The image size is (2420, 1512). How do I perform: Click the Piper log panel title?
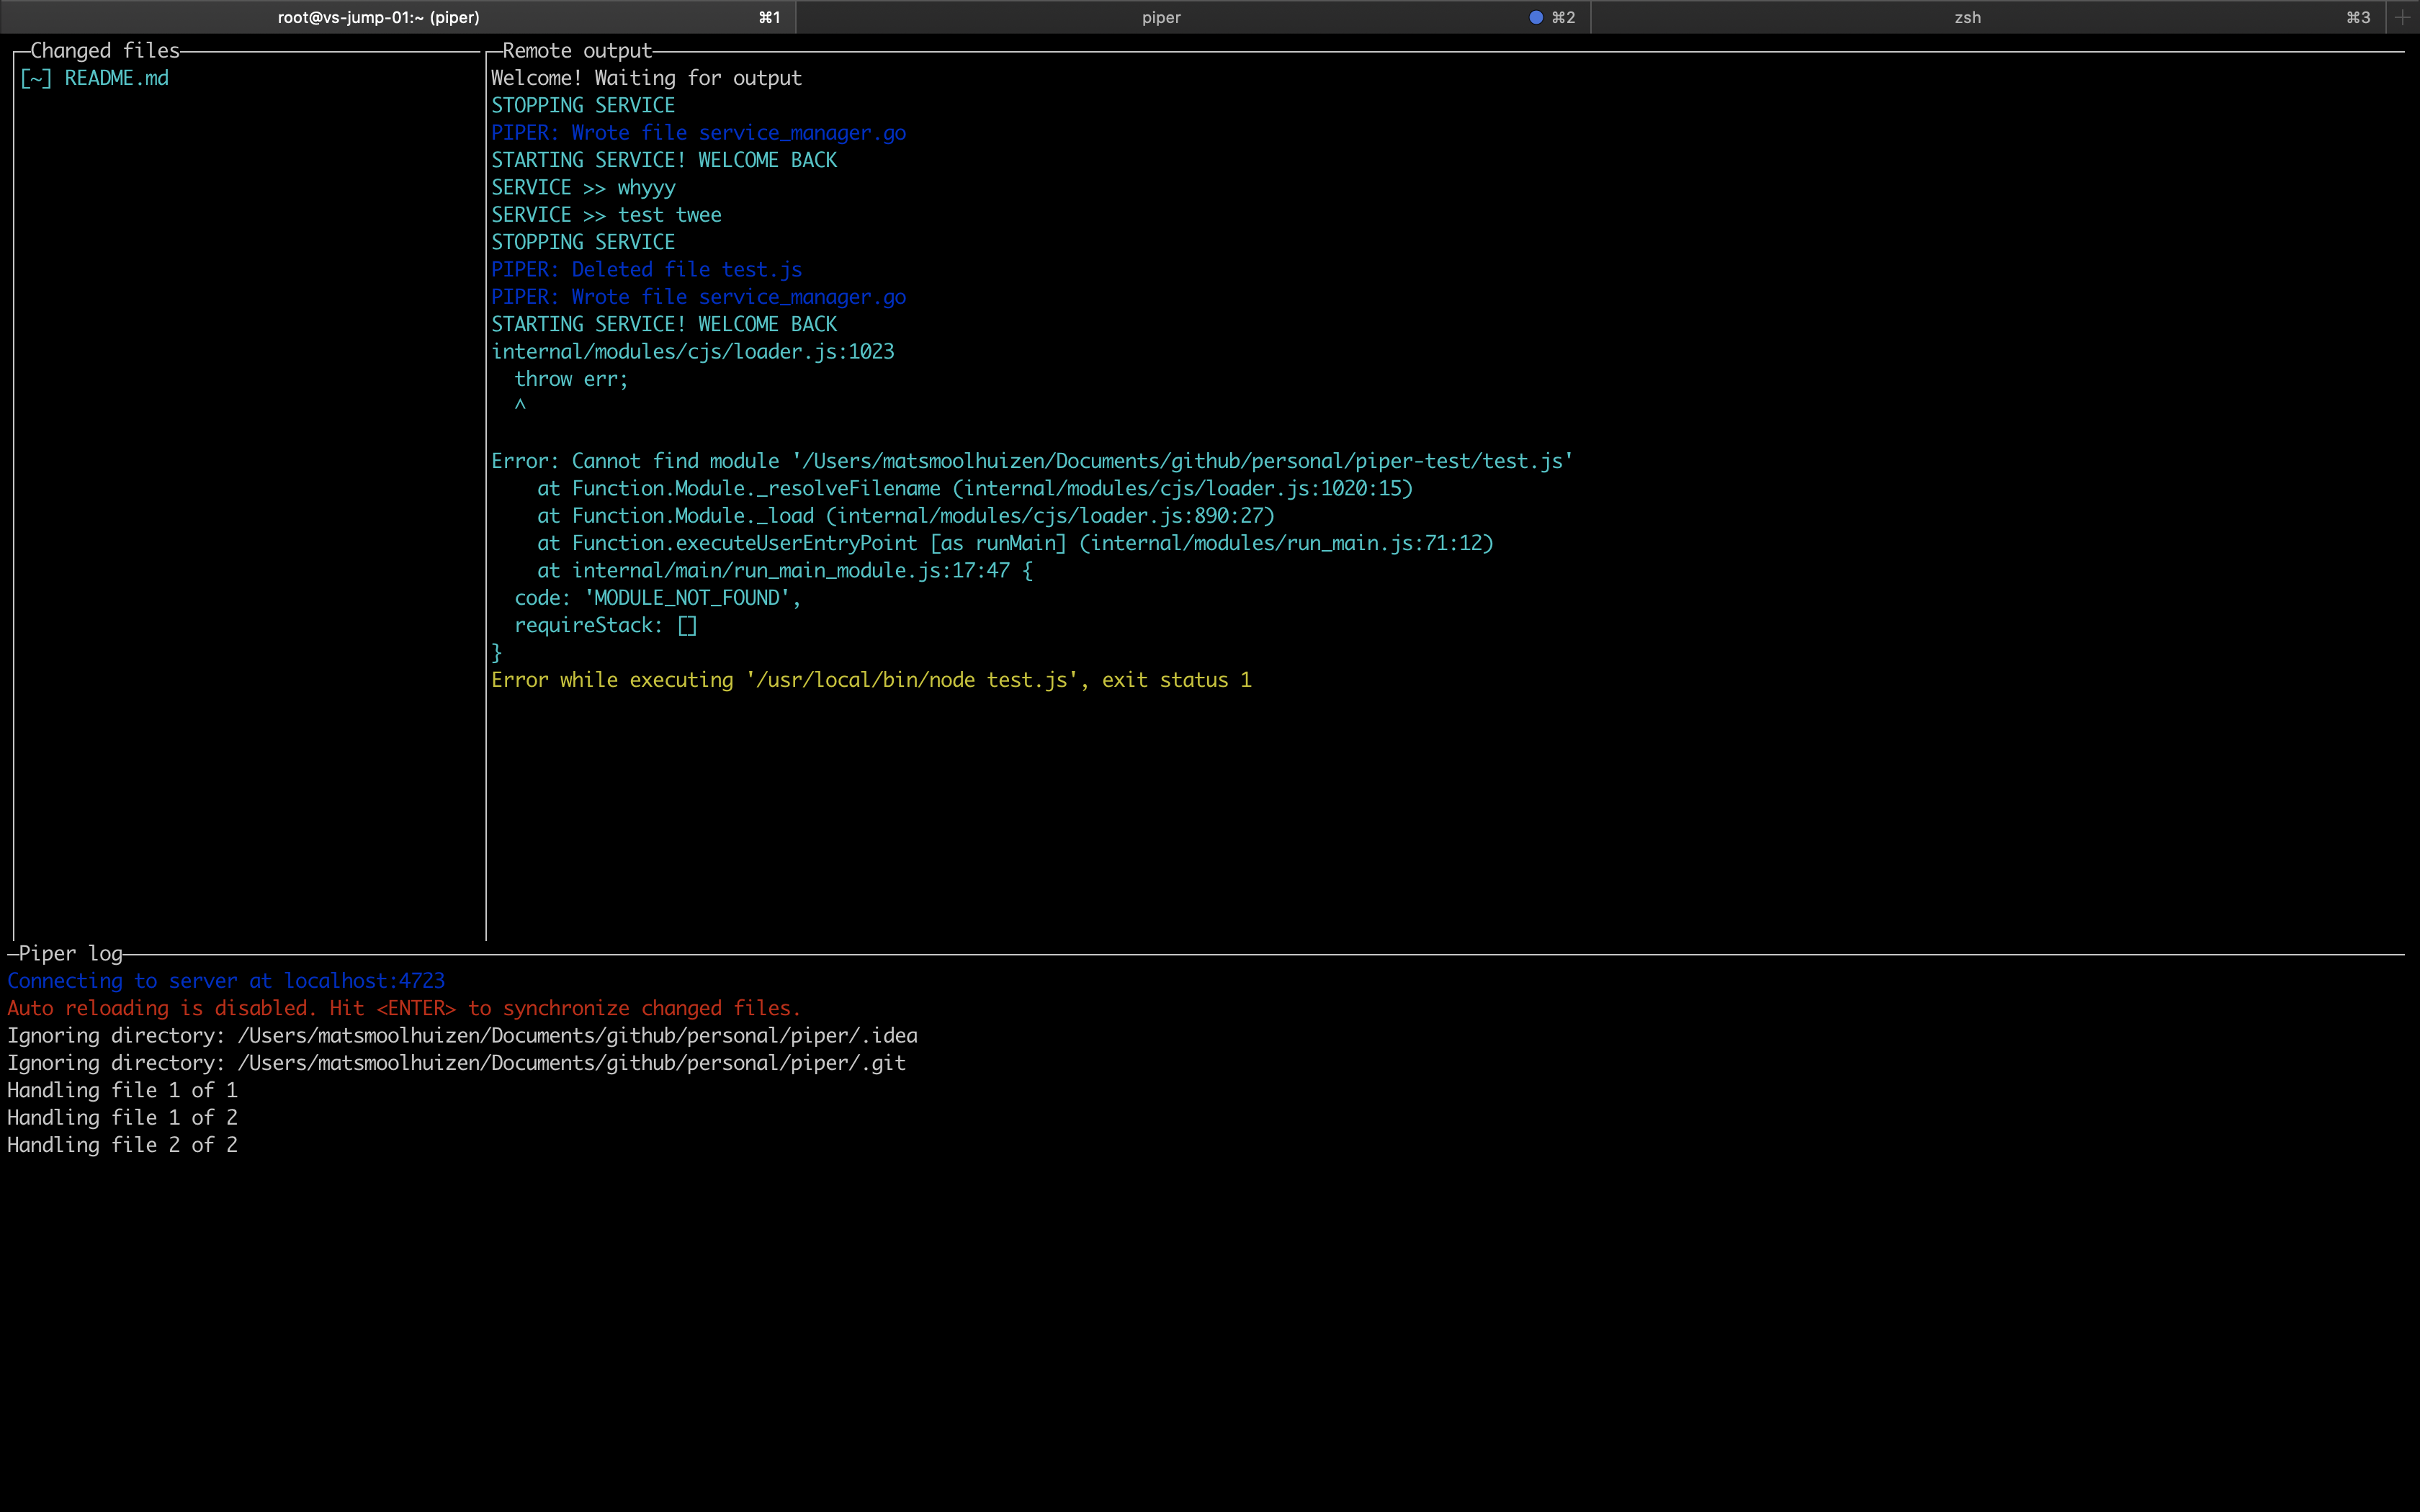(x=70, y=953)
